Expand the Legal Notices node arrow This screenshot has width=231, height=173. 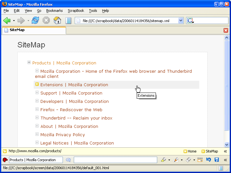(37, 142)
